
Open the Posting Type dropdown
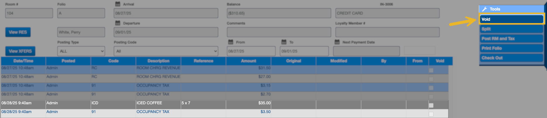coord(81,51)
